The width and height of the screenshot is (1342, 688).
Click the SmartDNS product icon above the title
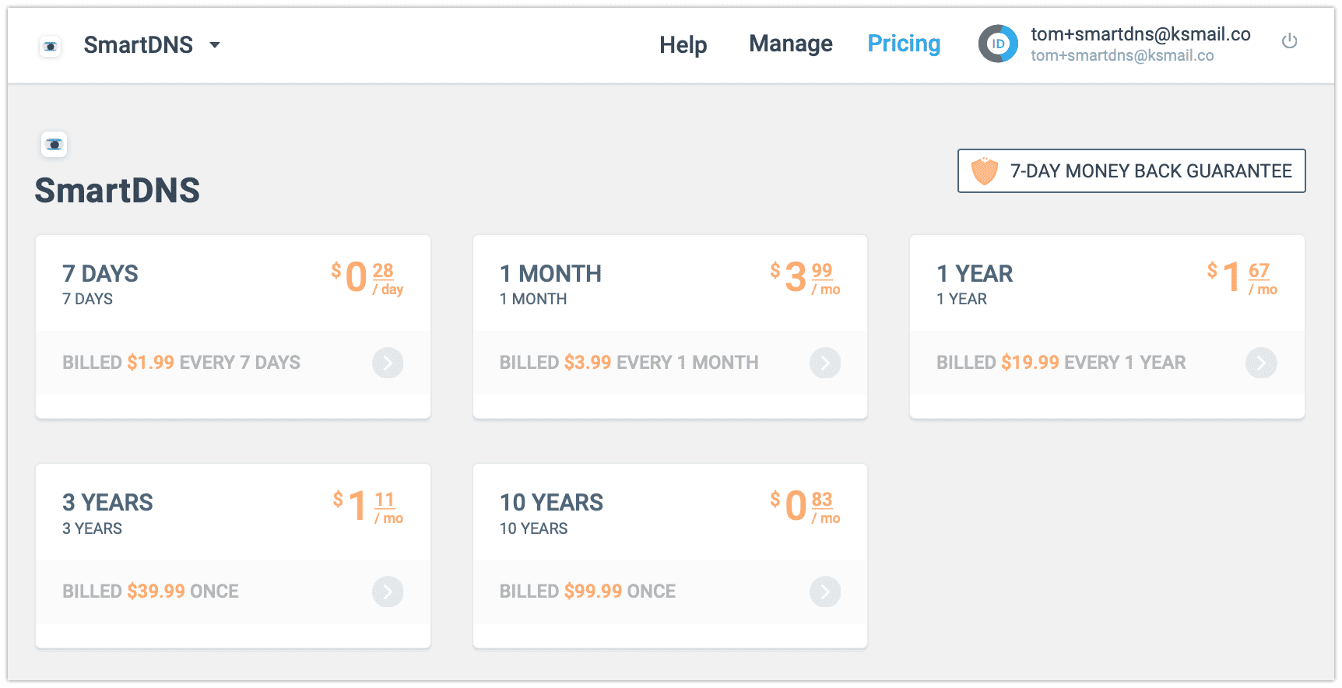(54, 145)
